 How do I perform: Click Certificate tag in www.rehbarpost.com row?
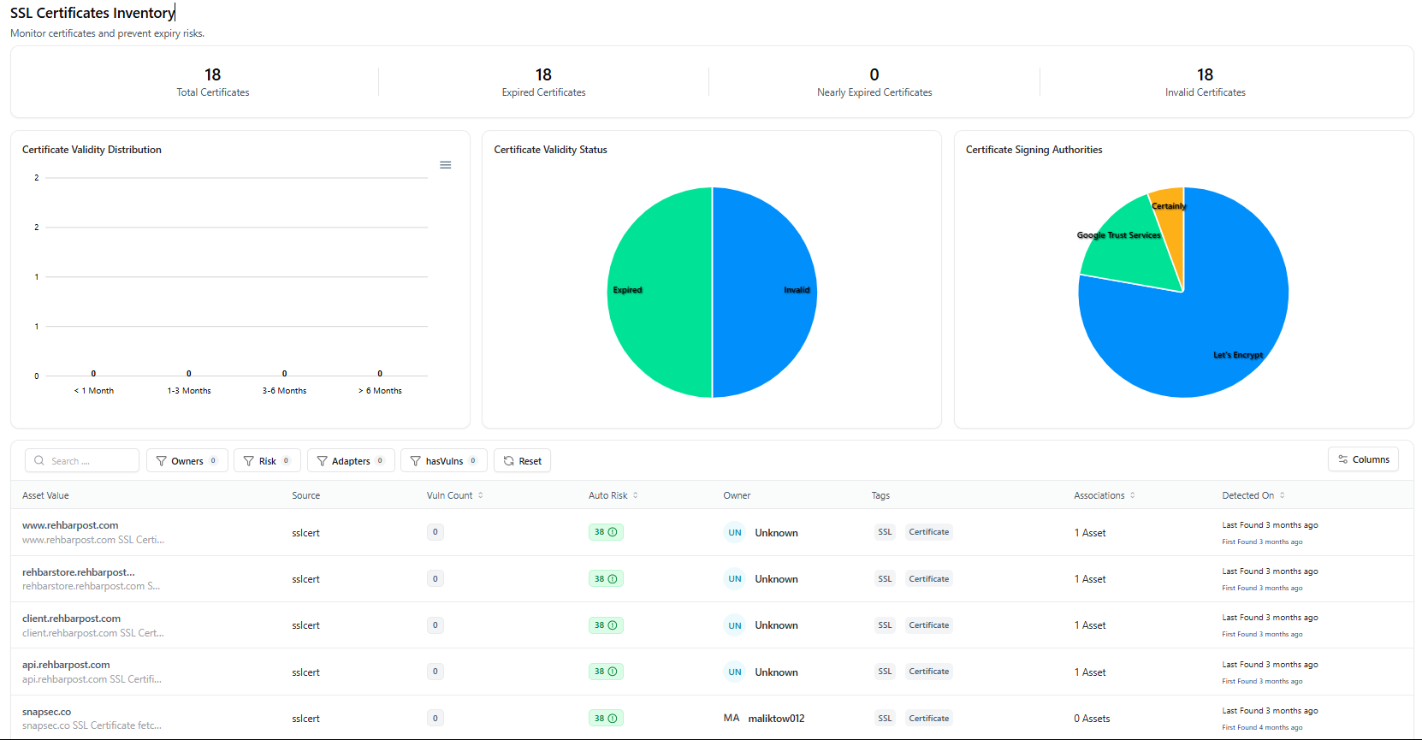pos(928,532)
